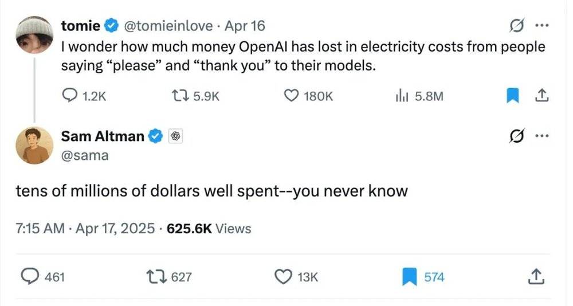Open more options on Sam Altman's tweet
573x306 pixels.
point(540,136)
